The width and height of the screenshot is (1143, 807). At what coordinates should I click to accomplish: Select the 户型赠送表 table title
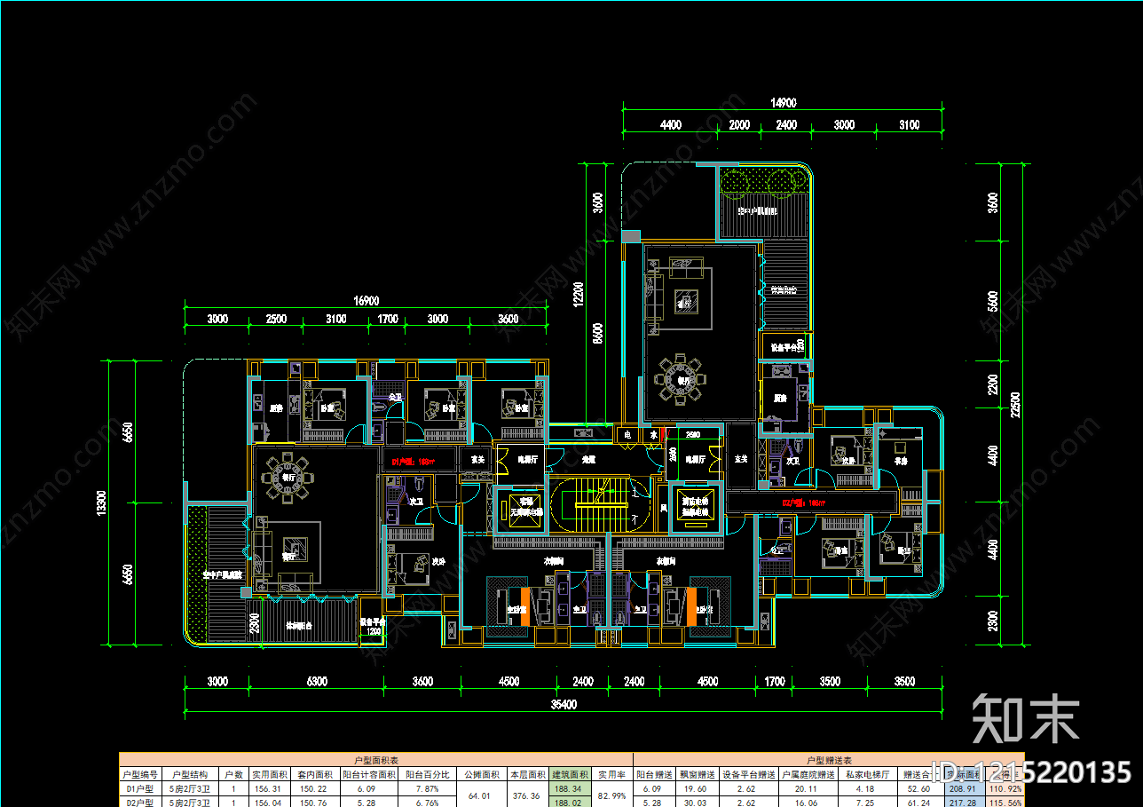(x=828, y=761)
